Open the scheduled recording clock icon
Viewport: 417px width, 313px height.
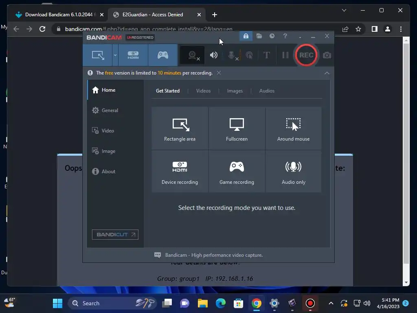[x=272, y=36]
